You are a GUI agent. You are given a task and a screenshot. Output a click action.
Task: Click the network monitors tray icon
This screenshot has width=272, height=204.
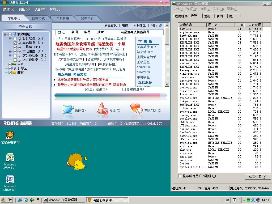coord(258,200)
